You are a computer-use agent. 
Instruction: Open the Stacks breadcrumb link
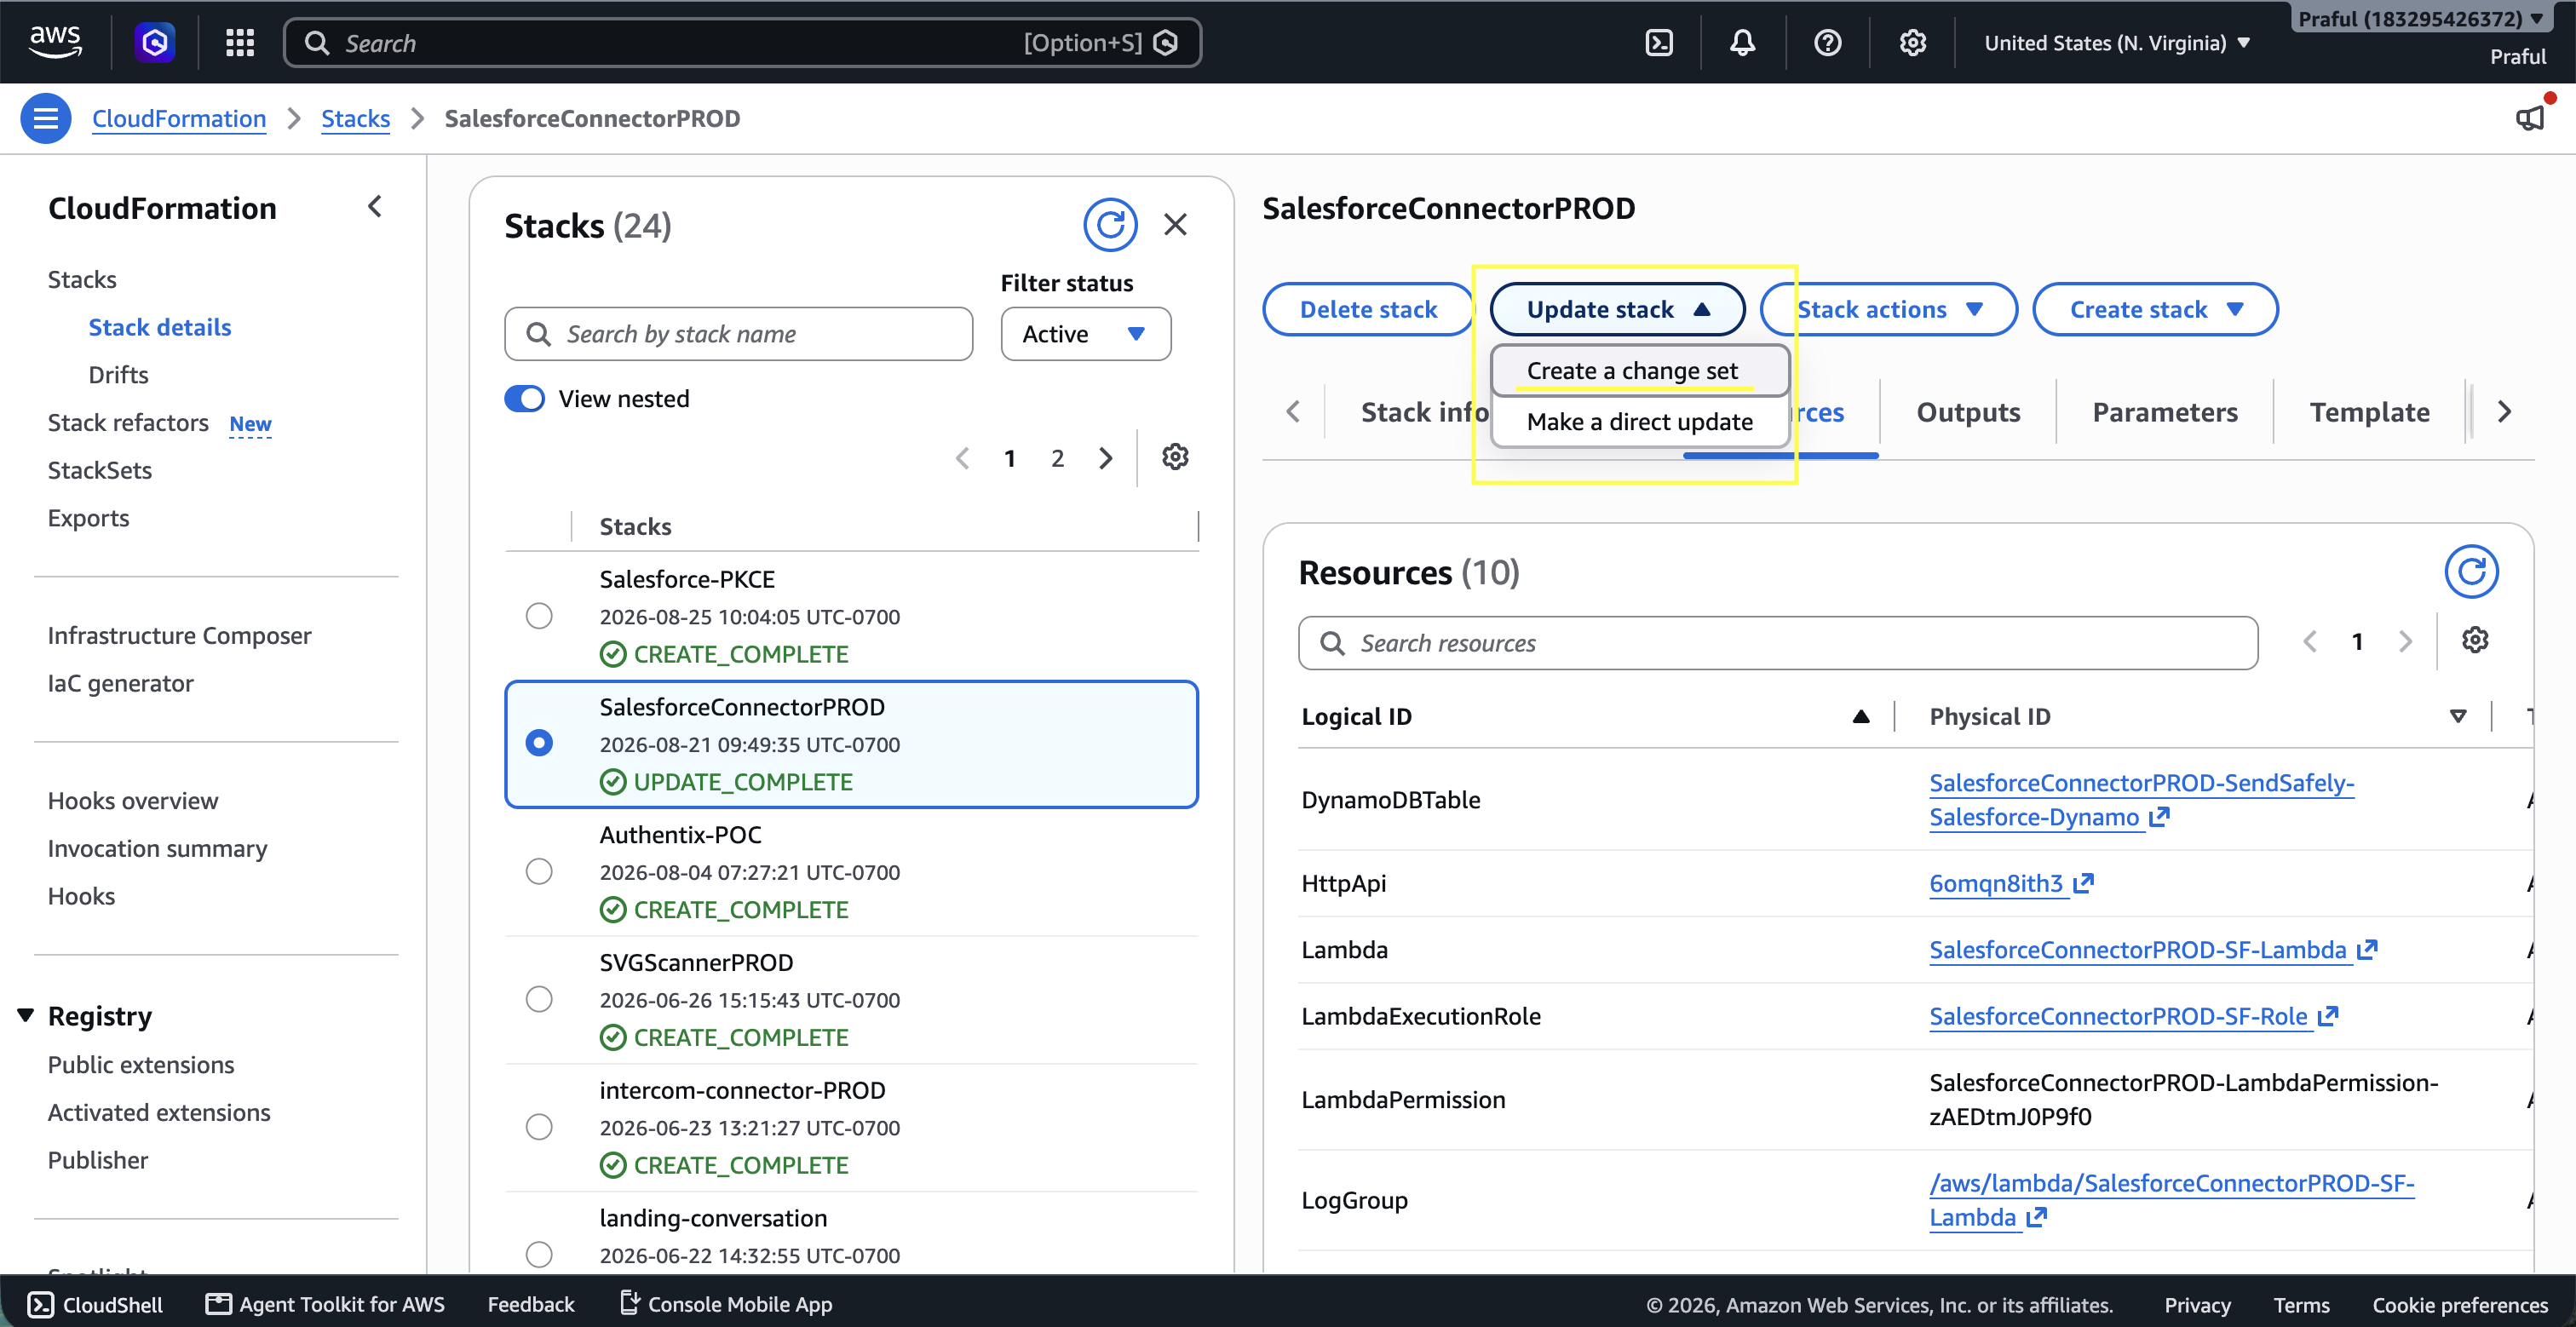click(355, 119)
